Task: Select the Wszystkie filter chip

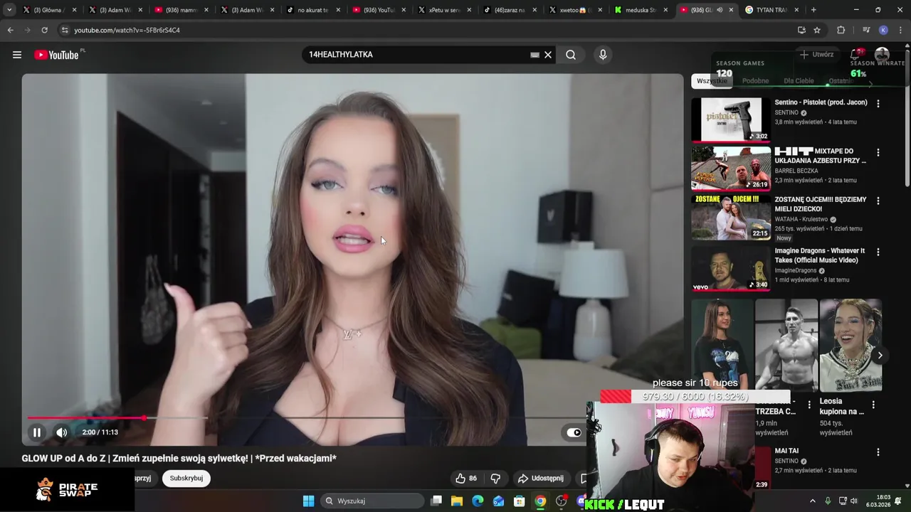Action: coord(712,81)
